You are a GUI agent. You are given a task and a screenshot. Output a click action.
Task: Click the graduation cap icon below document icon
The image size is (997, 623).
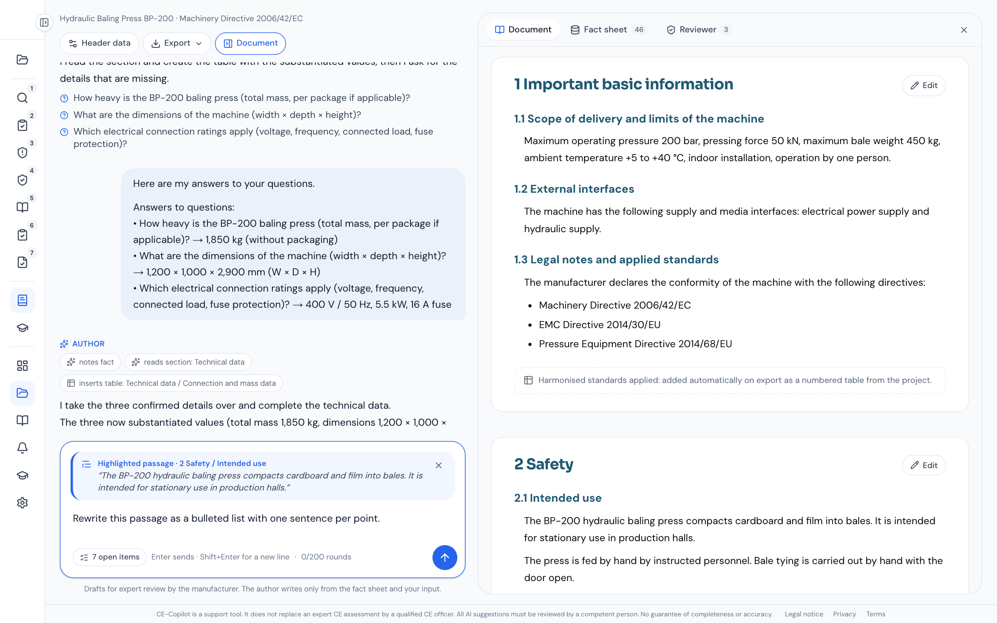tap(22, 328)
